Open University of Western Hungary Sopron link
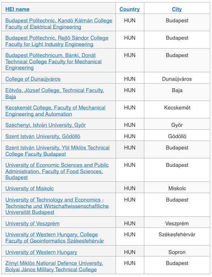The width and height of the screenshot is (212, 277). [41, 252]
